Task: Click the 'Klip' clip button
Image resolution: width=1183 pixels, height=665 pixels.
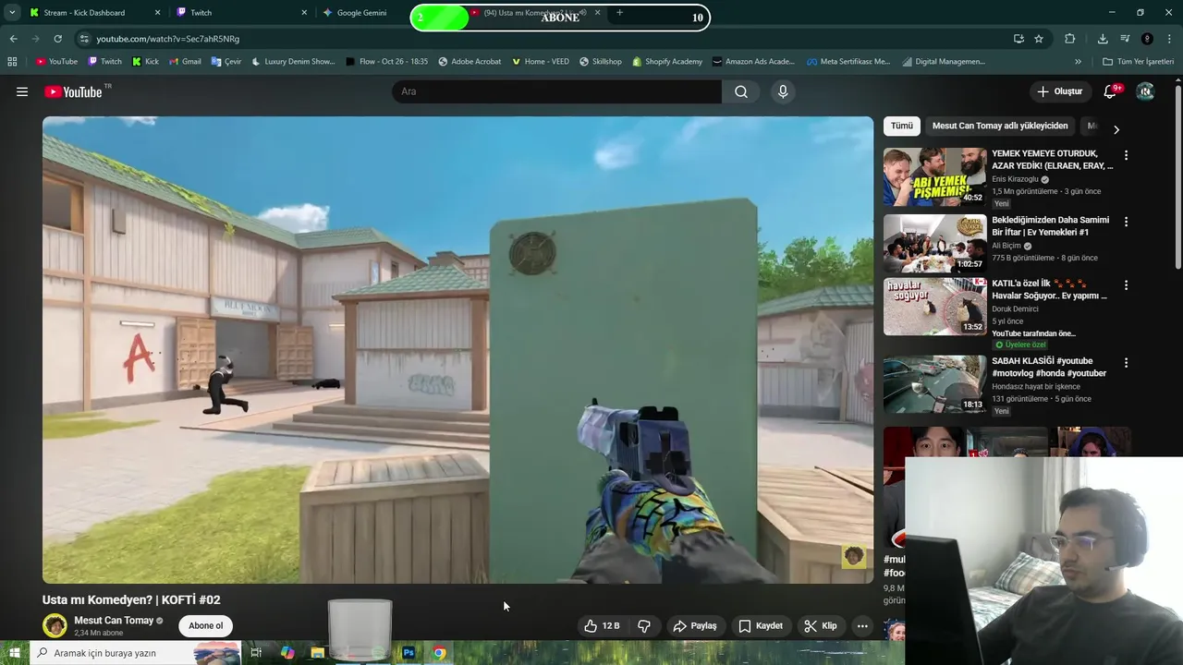Action: tap(820, 625)
